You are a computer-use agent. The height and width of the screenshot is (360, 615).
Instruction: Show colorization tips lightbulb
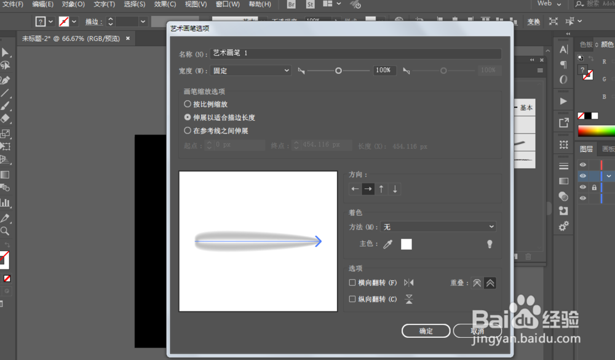point(490,244)
